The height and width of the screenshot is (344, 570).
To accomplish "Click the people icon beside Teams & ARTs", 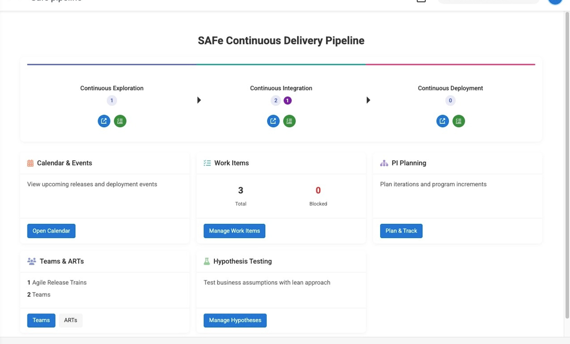I will coord(31,261).
